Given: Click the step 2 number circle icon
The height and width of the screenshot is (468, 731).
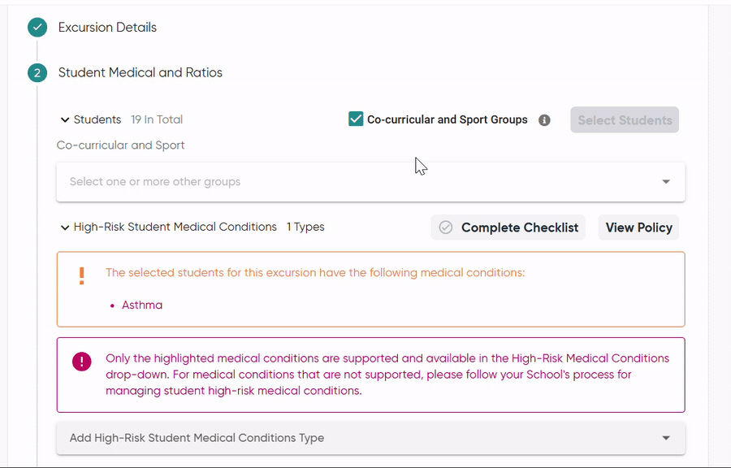Looking at the screenshot, I should (37, 72).
